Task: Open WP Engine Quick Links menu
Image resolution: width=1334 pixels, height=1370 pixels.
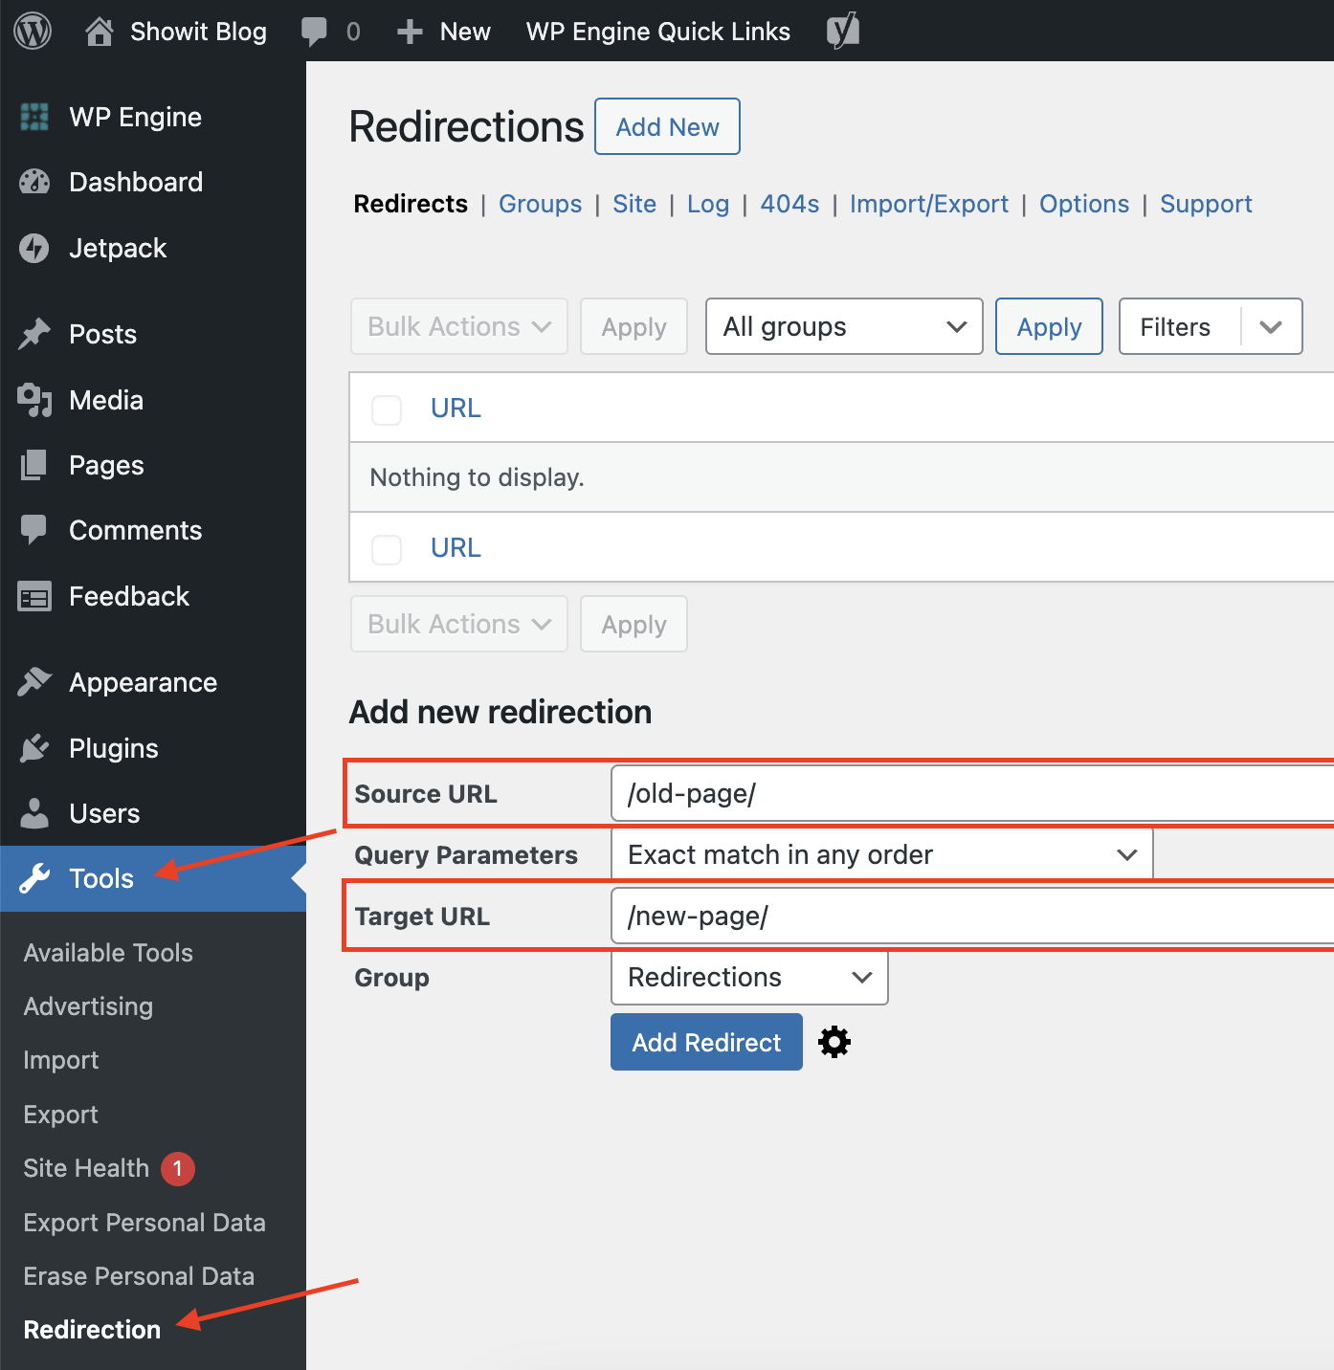Action: pos(658,32)
